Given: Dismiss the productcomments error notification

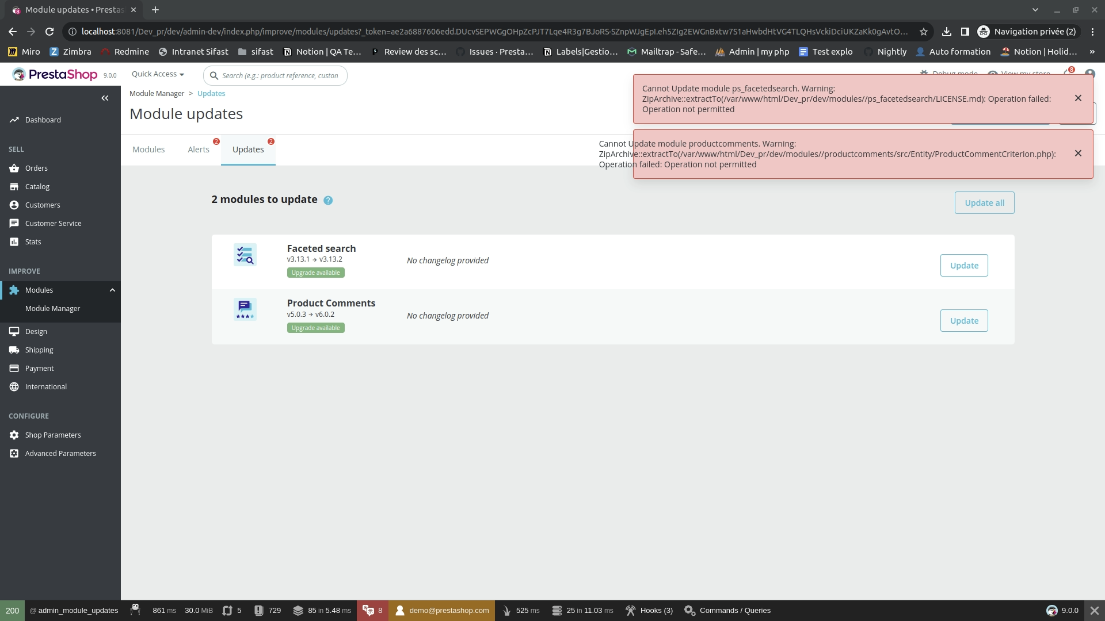Looking at the screenshot, I should pos(1078,154).
